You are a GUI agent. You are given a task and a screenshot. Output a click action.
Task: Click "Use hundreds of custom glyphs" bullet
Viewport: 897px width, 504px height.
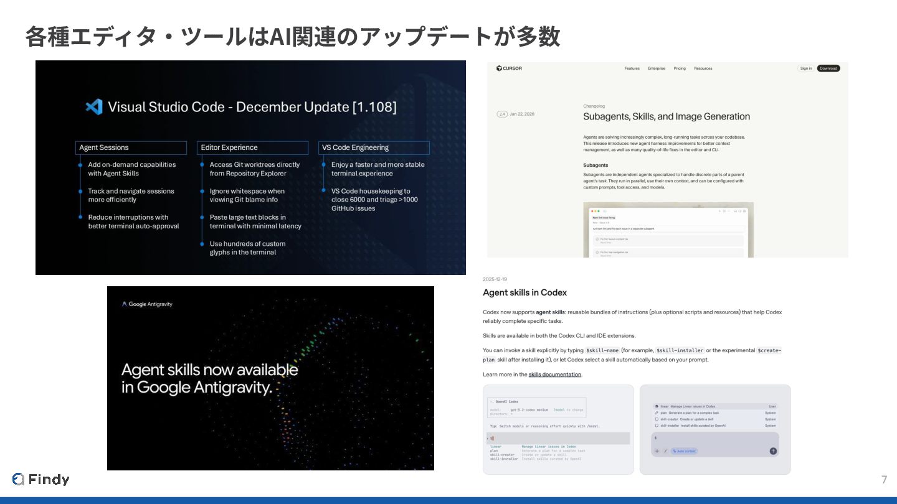click(x=247, y=248)
